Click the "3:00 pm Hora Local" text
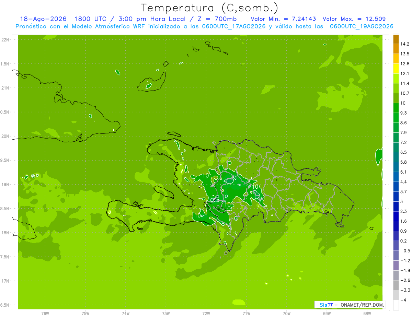Image resolution: width=412 pixels, height=318 pixels. pos(151,19)
